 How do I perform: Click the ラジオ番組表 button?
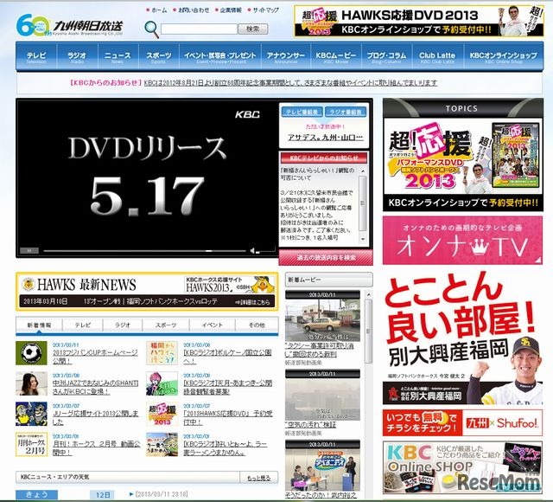click(346, 112)
